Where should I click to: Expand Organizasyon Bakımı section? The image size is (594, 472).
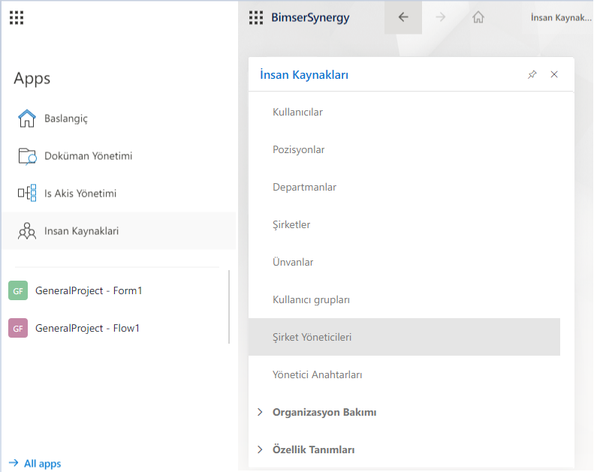coord(260,412)
